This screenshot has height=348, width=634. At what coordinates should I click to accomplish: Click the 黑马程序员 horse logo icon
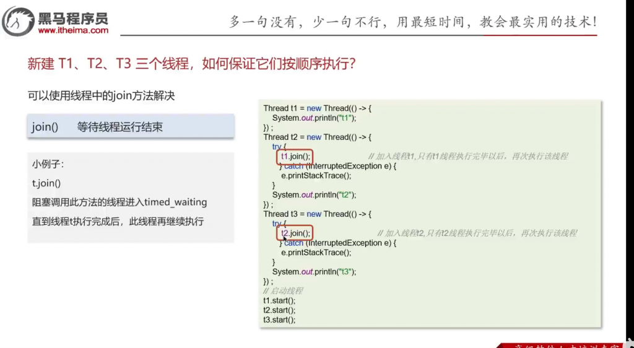[x=19, y=20]
